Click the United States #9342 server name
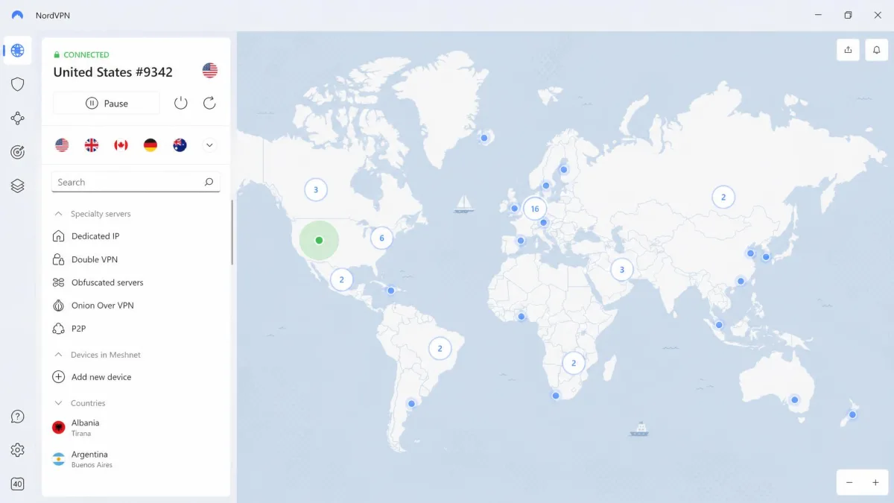894x503 pixels. [x=113, y=72]
